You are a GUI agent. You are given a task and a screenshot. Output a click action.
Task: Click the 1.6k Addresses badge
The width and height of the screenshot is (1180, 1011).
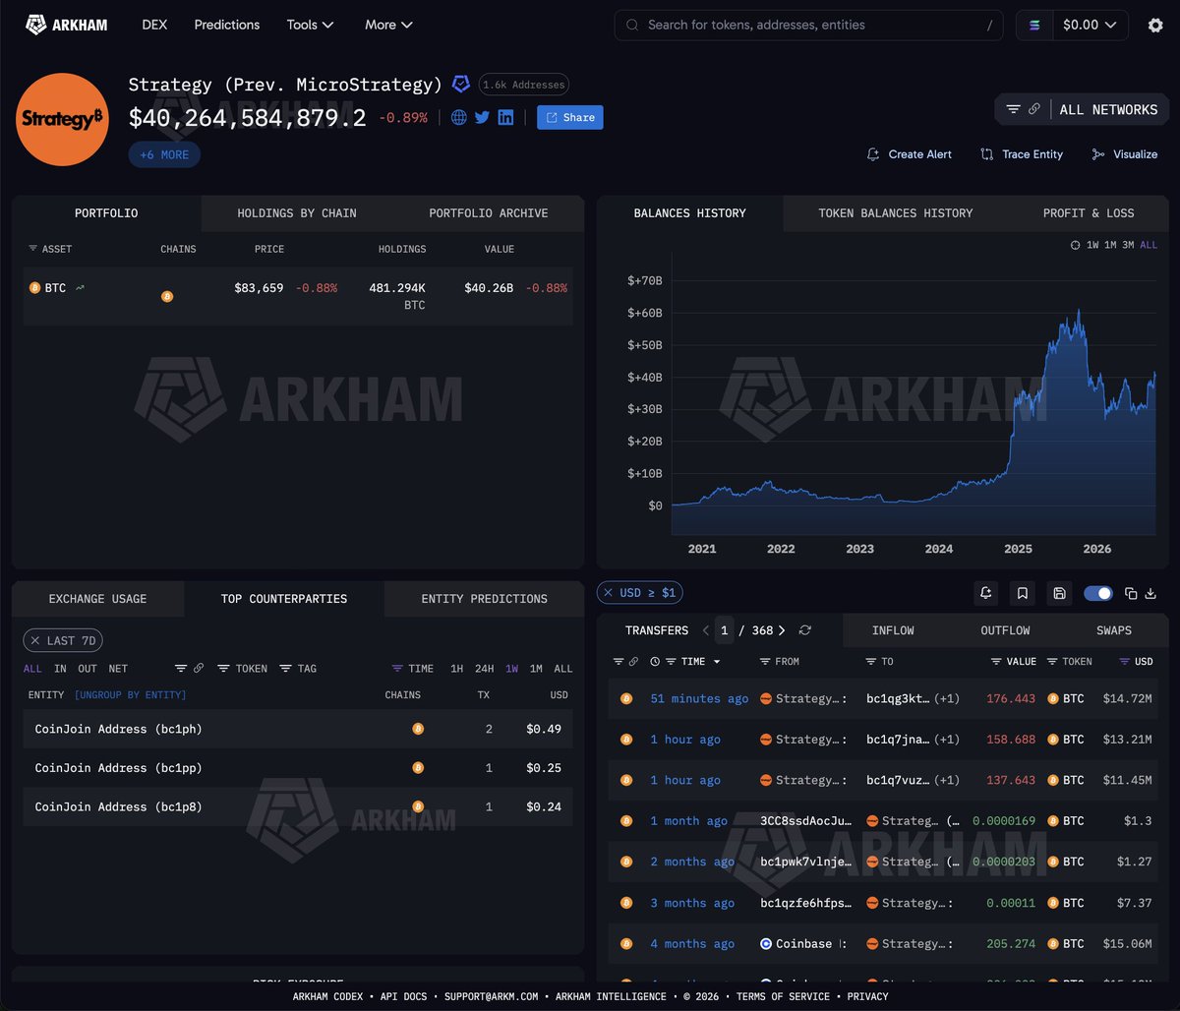(x=523, y=85)
